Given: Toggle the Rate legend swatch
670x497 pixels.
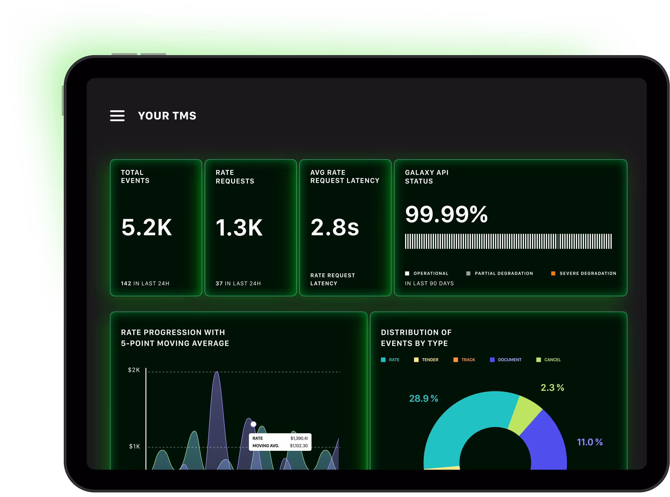Looking at the screenshot, I should tap(383, 360).
